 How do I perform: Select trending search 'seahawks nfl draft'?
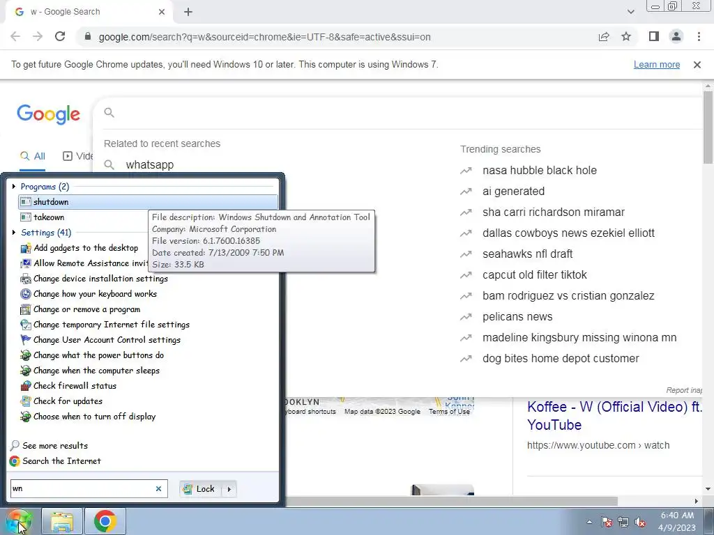tap(527, 254)
